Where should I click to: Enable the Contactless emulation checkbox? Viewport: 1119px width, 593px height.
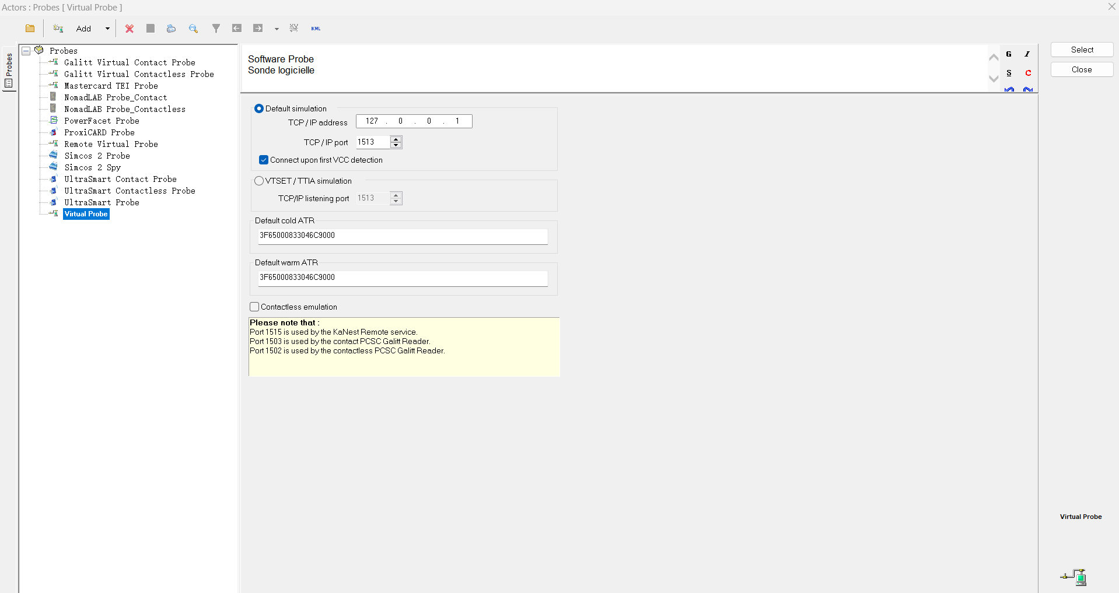pos(254,307)
